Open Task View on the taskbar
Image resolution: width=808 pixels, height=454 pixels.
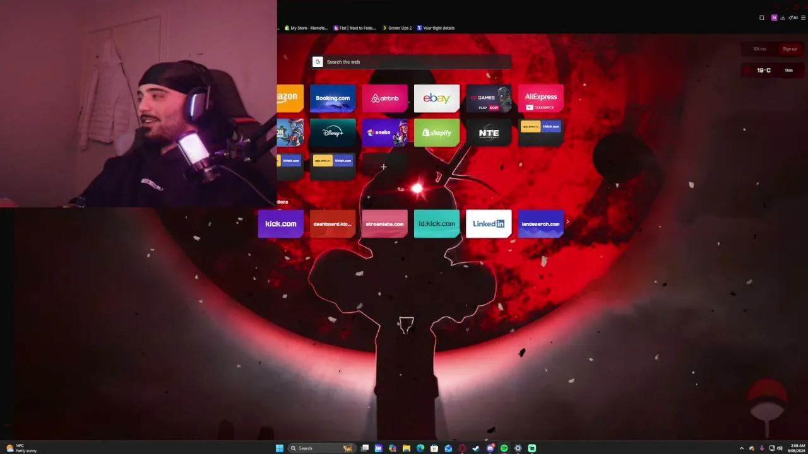[365, 448]
